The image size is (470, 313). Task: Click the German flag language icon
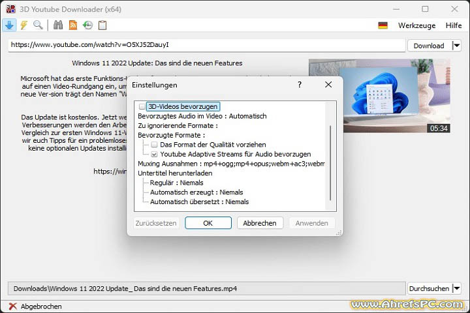(x=383, y=25)
